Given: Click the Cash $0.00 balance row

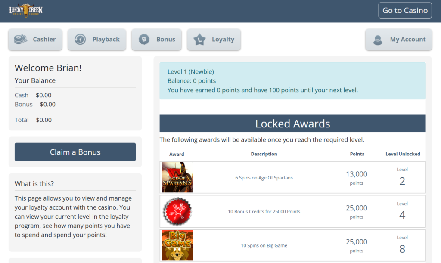Looking at the screenshot, I should (33, 95).
